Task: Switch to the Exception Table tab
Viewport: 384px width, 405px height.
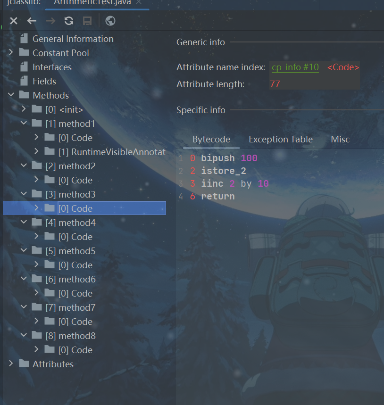Action: pos(280,139)
